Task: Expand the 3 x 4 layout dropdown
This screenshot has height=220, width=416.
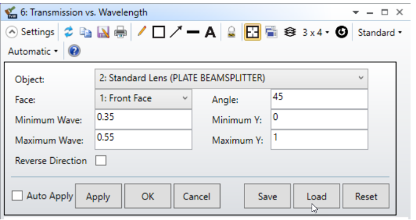Action: point(316,32)
